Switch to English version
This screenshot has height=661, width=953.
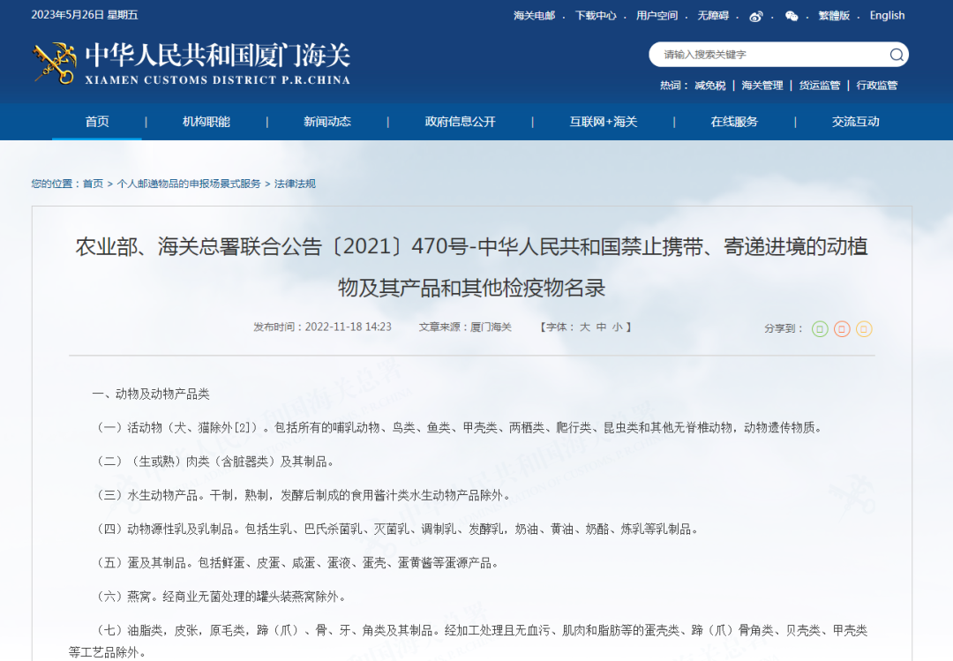[887, 16]
